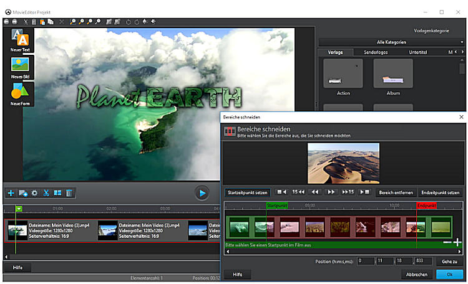Click the trash delete icon above timeline
Viewport: 468px width, 284px height.
point(70,193)
